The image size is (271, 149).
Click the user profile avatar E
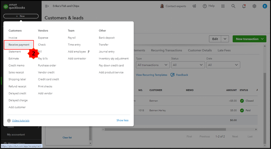pyautogui.click(x=265, y=6)
